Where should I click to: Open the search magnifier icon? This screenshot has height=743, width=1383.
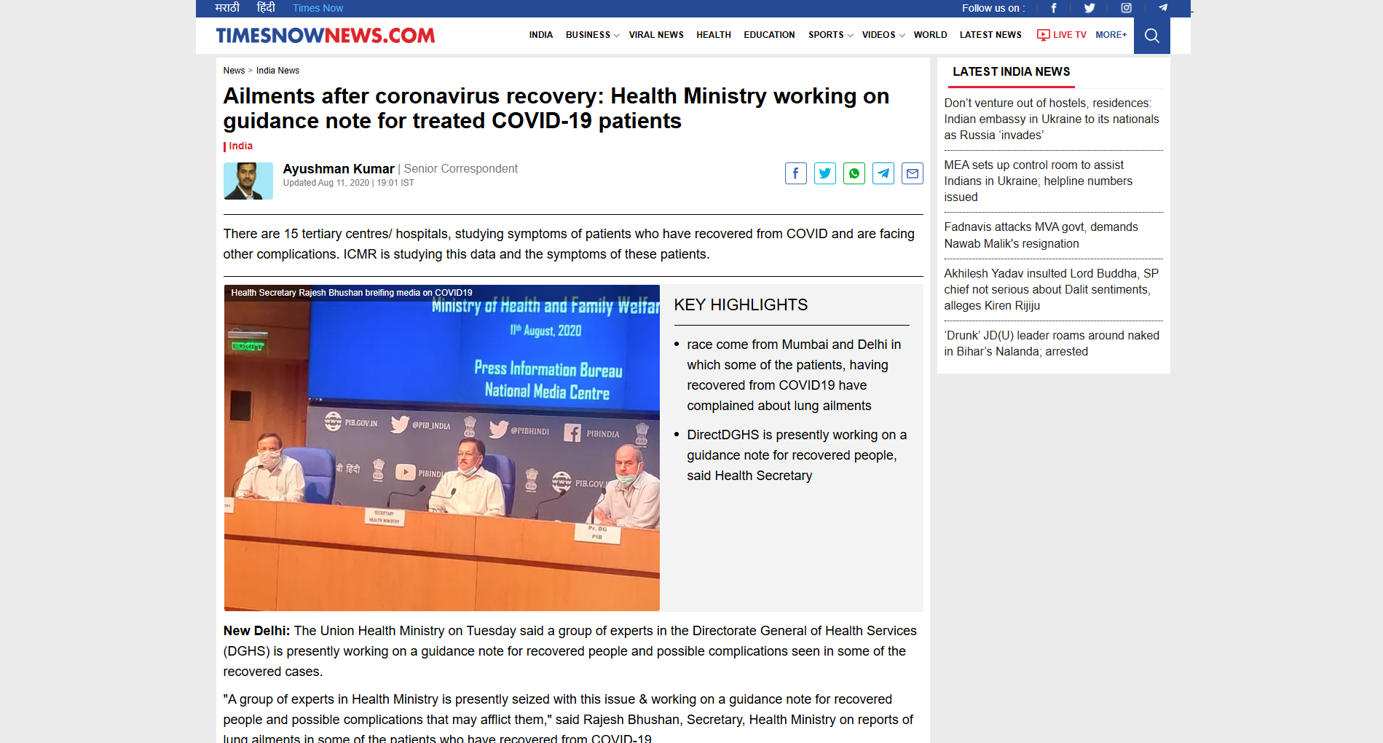point(1151,36)
